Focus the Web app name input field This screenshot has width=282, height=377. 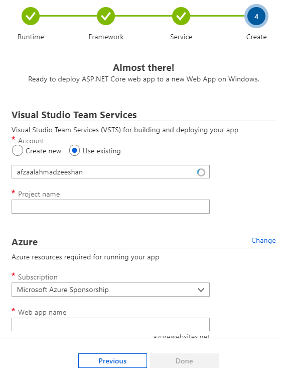click(x=110, y=325)
